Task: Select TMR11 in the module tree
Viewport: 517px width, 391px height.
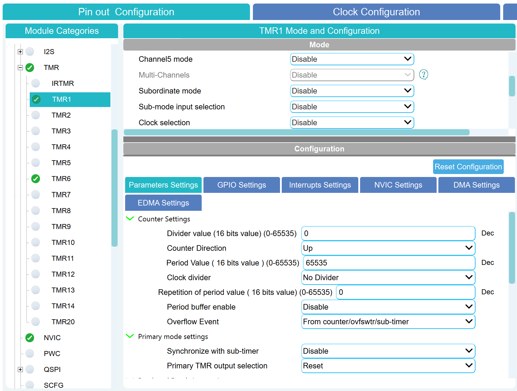Action: click(63, 258)
